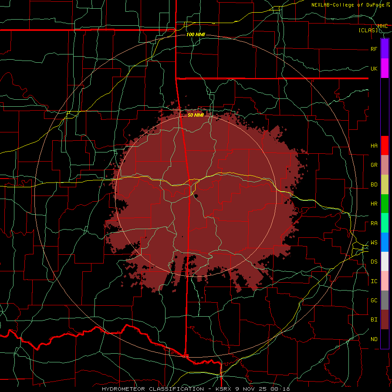
Task: Click the IC legend label
Action: [x=374, y=281]
